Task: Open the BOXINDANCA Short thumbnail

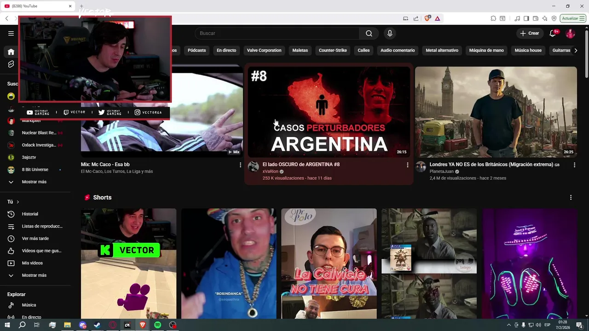Action: point(229,263)
